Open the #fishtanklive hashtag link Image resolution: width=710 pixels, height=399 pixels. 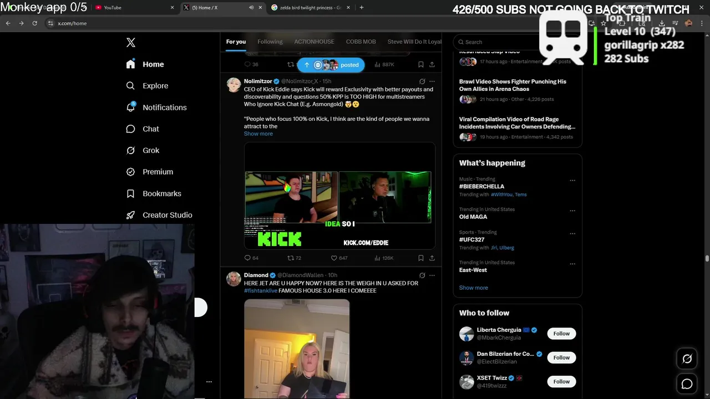[261, 290]
